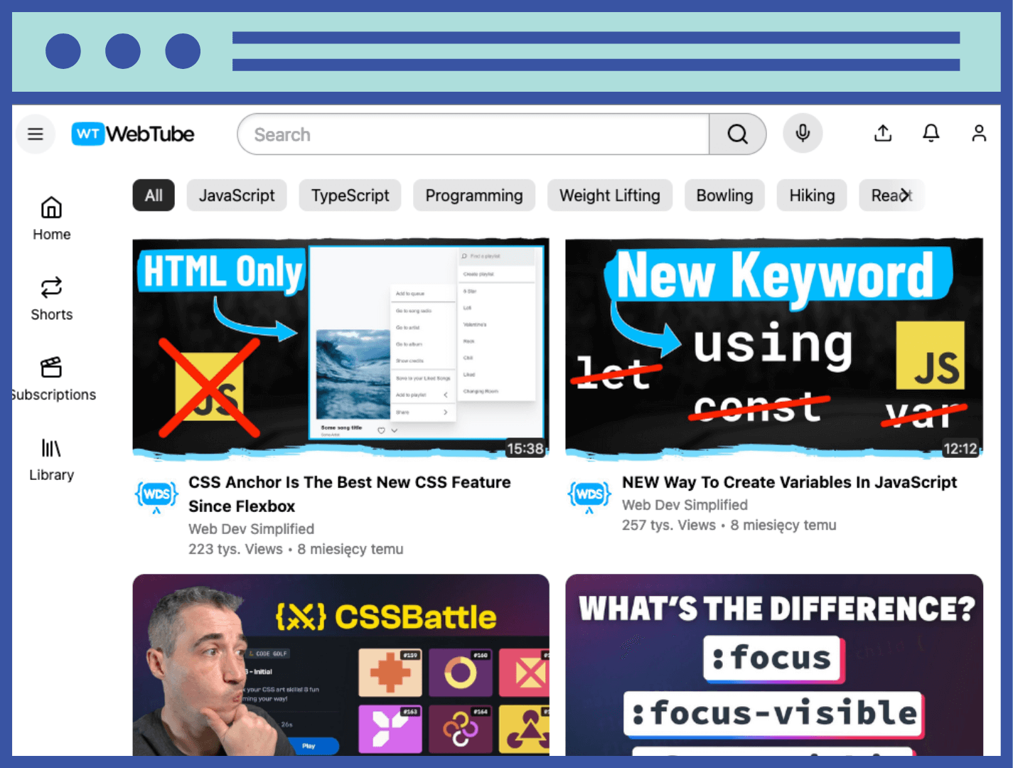Click the WebTube logo

133,134
